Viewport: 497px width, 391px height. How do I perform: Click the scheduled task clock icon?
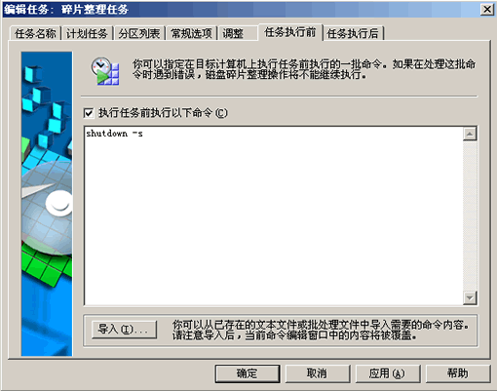pos(104,71)
